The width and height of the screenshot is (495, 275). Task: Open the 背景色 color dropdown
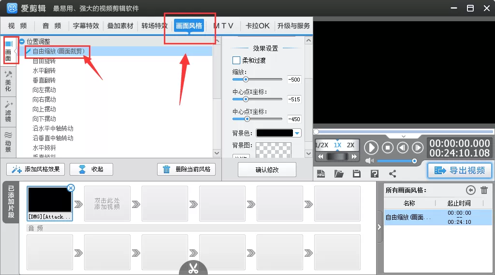[x=297, y=133]
